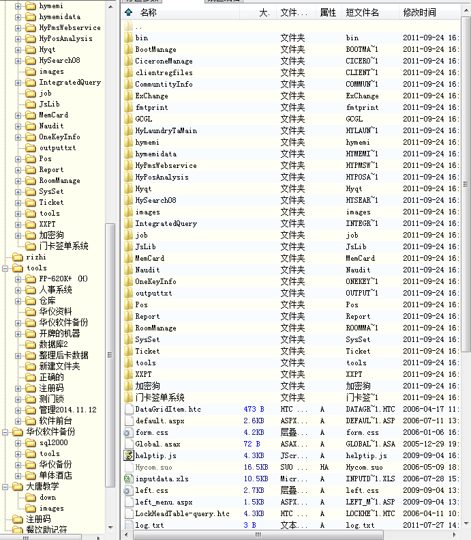The width and height of the screenshot is (471, 540).
Task: Expand the HyPmsWebservice tree node
Action: tap(18, 28)
